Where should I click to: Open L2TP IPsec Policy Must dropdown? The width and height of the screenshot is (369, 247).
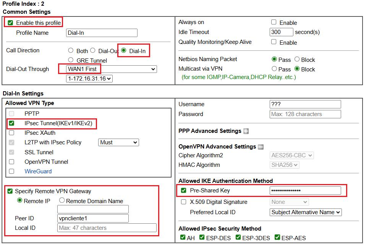pyautogui.click(x=118, y=142)
